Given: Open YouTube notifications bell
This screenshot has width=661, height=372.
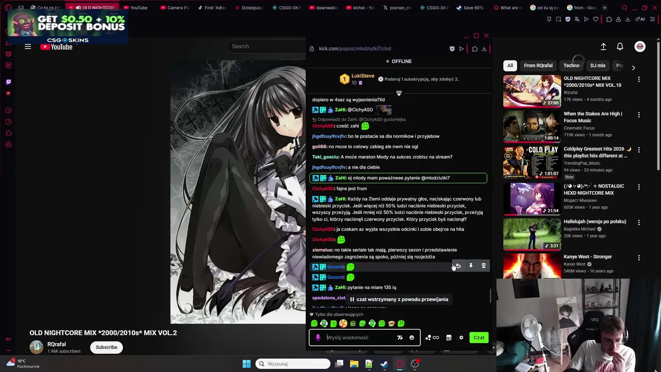Looking at the screenshot, I should [x=620, y=47].
